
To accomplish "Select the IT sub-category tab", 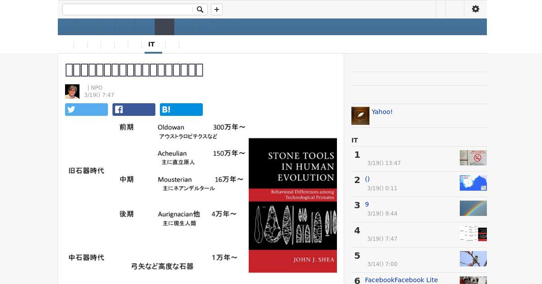I will click(x=152, y=45).
